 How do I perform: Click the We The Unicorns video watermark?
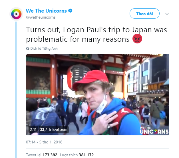click(154, 130)
